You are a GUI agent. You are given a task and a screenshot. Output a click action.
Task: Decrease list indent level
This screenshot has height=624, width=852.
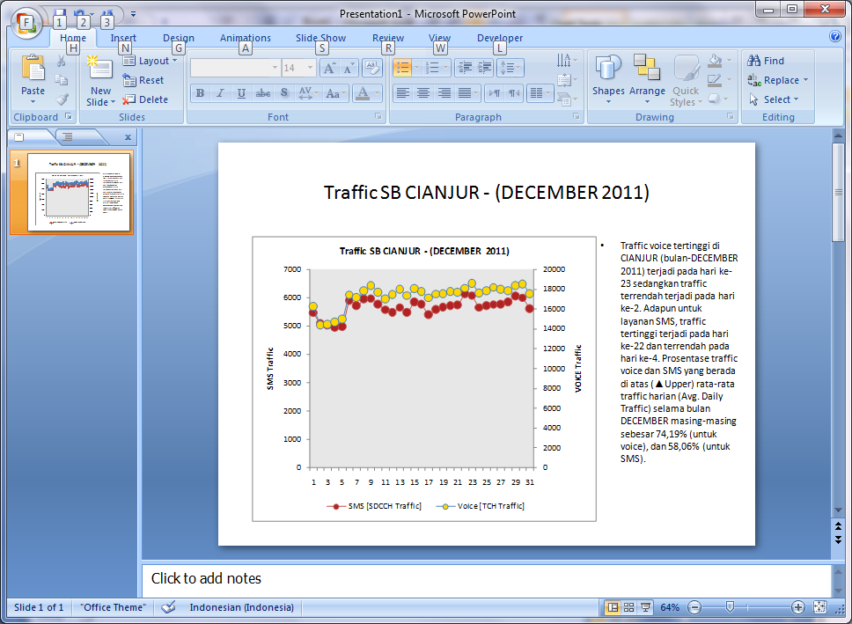[x=465, y=68]
